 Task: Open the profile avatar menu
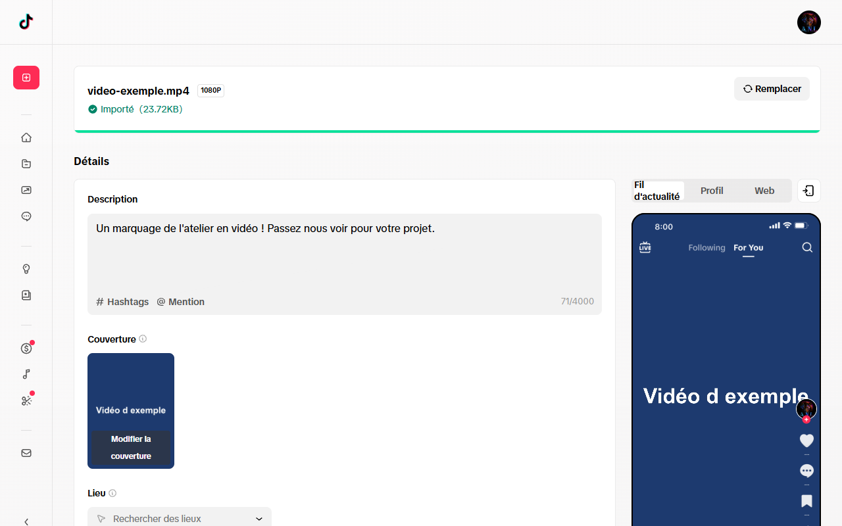point(809,22)
